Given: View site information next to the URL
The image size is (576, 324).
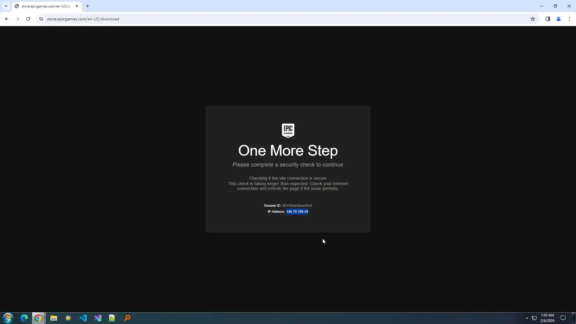Looking at the screenshot, I should pos(41,19).
